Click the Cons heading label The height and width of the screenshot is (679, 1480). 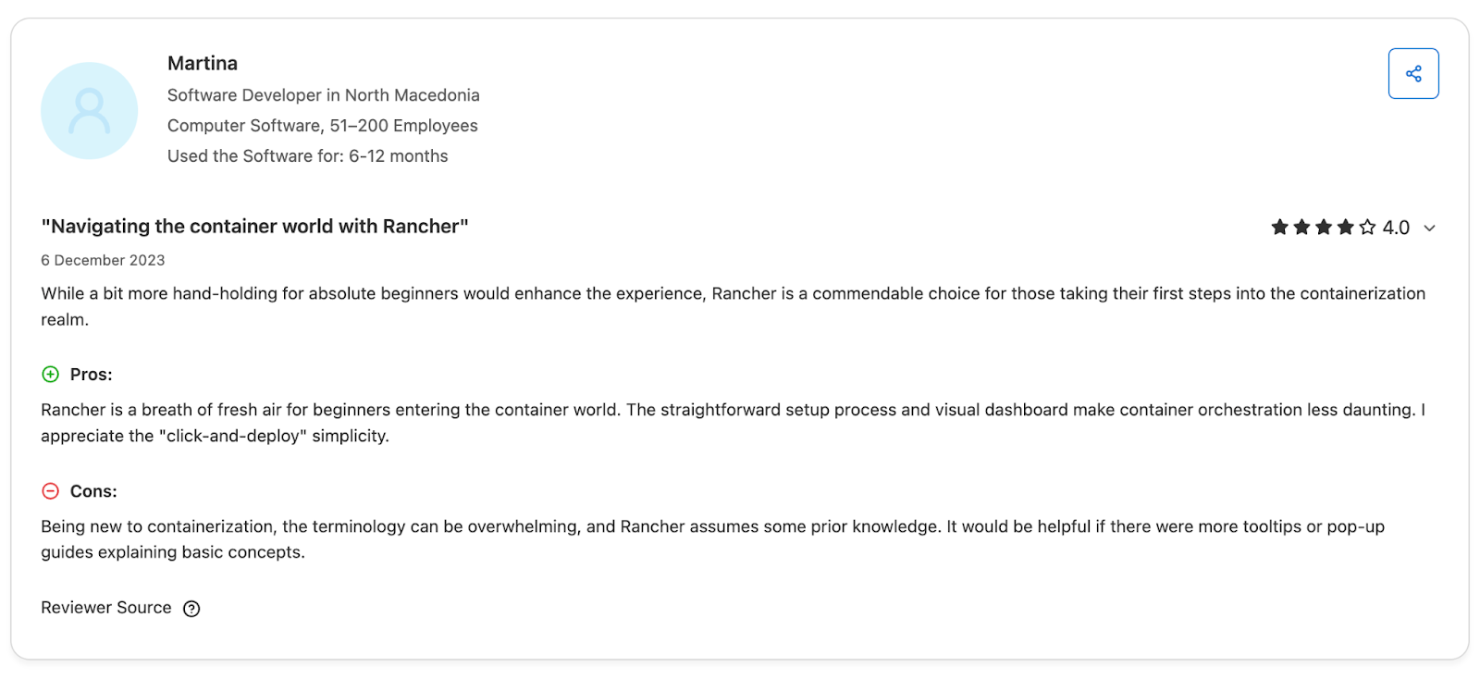(93, 491)
